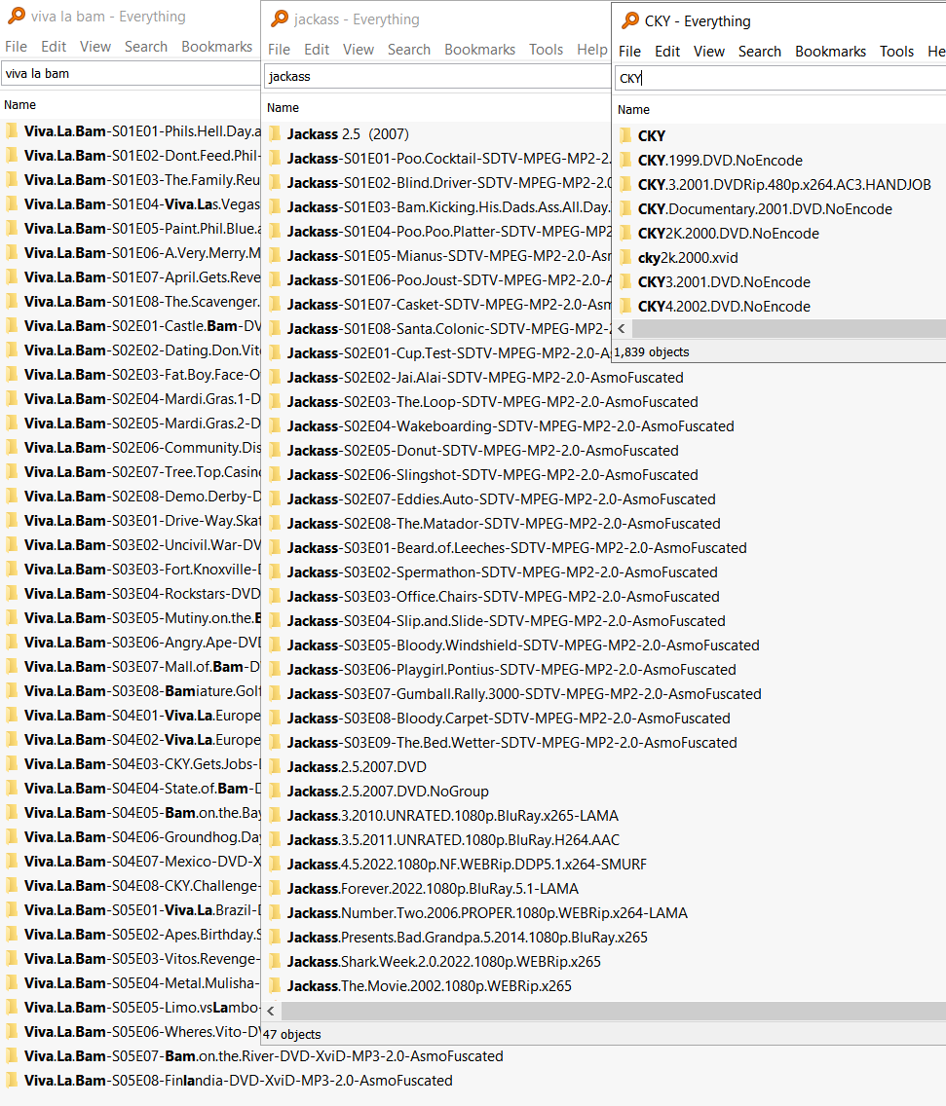The width and height of the screenshot is (946, 1106).
Task: Click folder icon of Jackass.The.Movie.2002 entry
Action: tap(275, 986)
